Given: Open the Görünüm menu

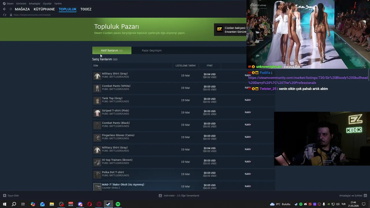Looking at the screenshot, I should (21, 3).
